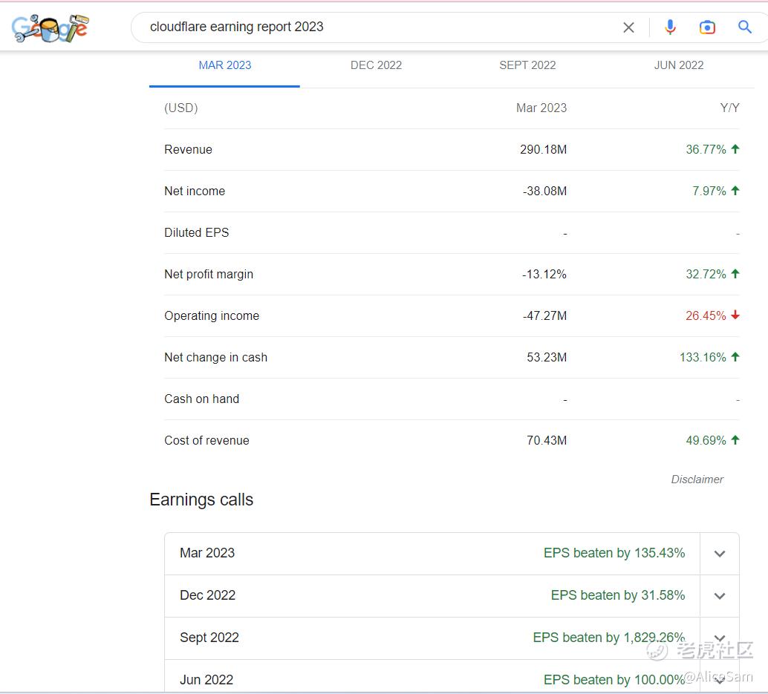Select the EPS beaten by 1,829.26% text
The image size is (768, 694).
pyautogui.click(x=609, y=638)
